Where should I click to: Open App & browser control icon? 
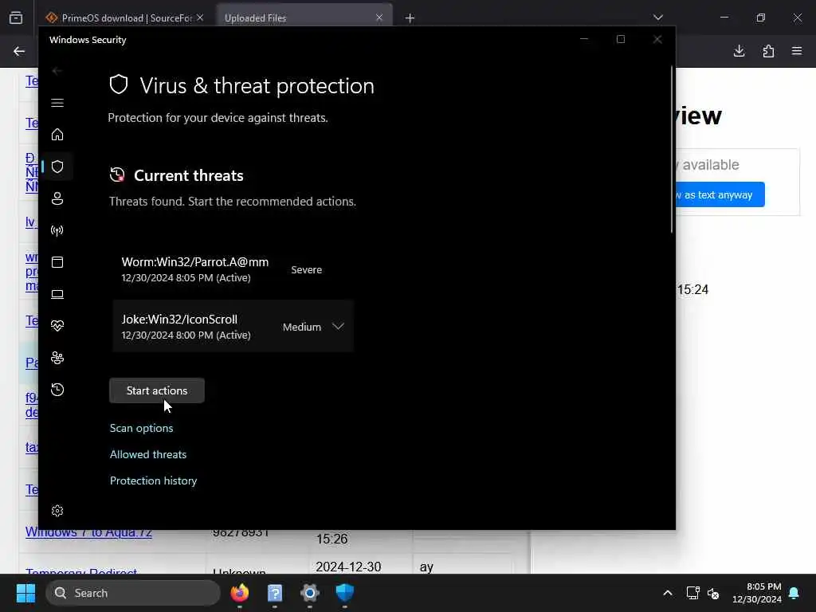[x=57, y=261]
